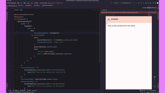Click the hamburger menu icon in Shrine preview
Screen dimensions: 165x93
click(109, 19)
